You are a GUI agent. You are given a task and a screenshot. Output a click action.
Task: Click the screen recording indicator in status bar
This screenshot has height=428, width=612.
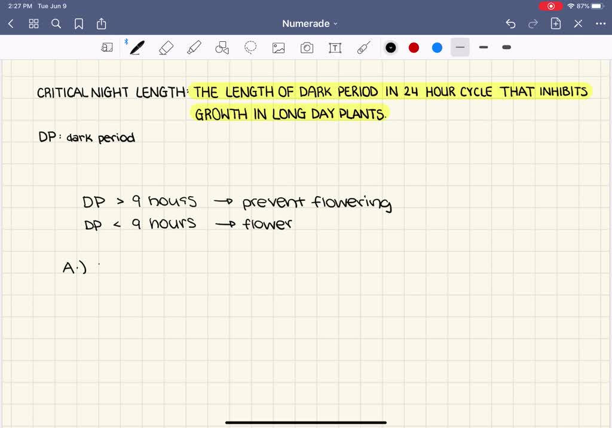coord(551,5)
